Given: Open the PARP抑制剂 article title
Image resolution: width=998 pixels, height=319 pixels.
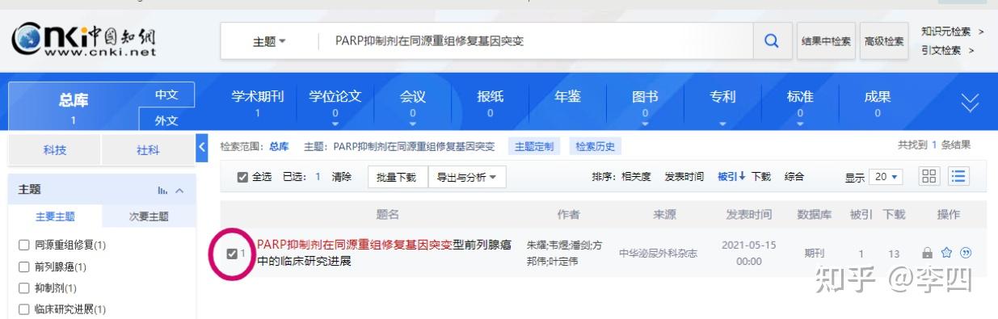Looking at the screenshot, I should [x=384, y=253].
